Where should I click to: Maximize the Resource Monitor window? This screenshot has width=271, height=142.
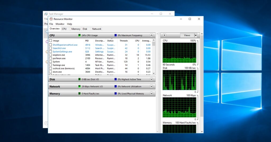(190, 19)
